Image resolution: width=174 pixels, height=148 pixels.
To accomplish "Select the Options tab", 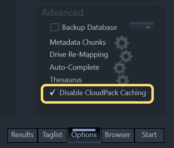I will (x=84, y=135).
